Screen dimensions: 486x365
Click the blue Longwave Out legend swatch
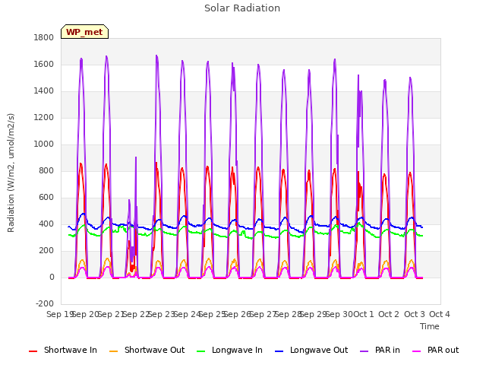tap(279, 351)
